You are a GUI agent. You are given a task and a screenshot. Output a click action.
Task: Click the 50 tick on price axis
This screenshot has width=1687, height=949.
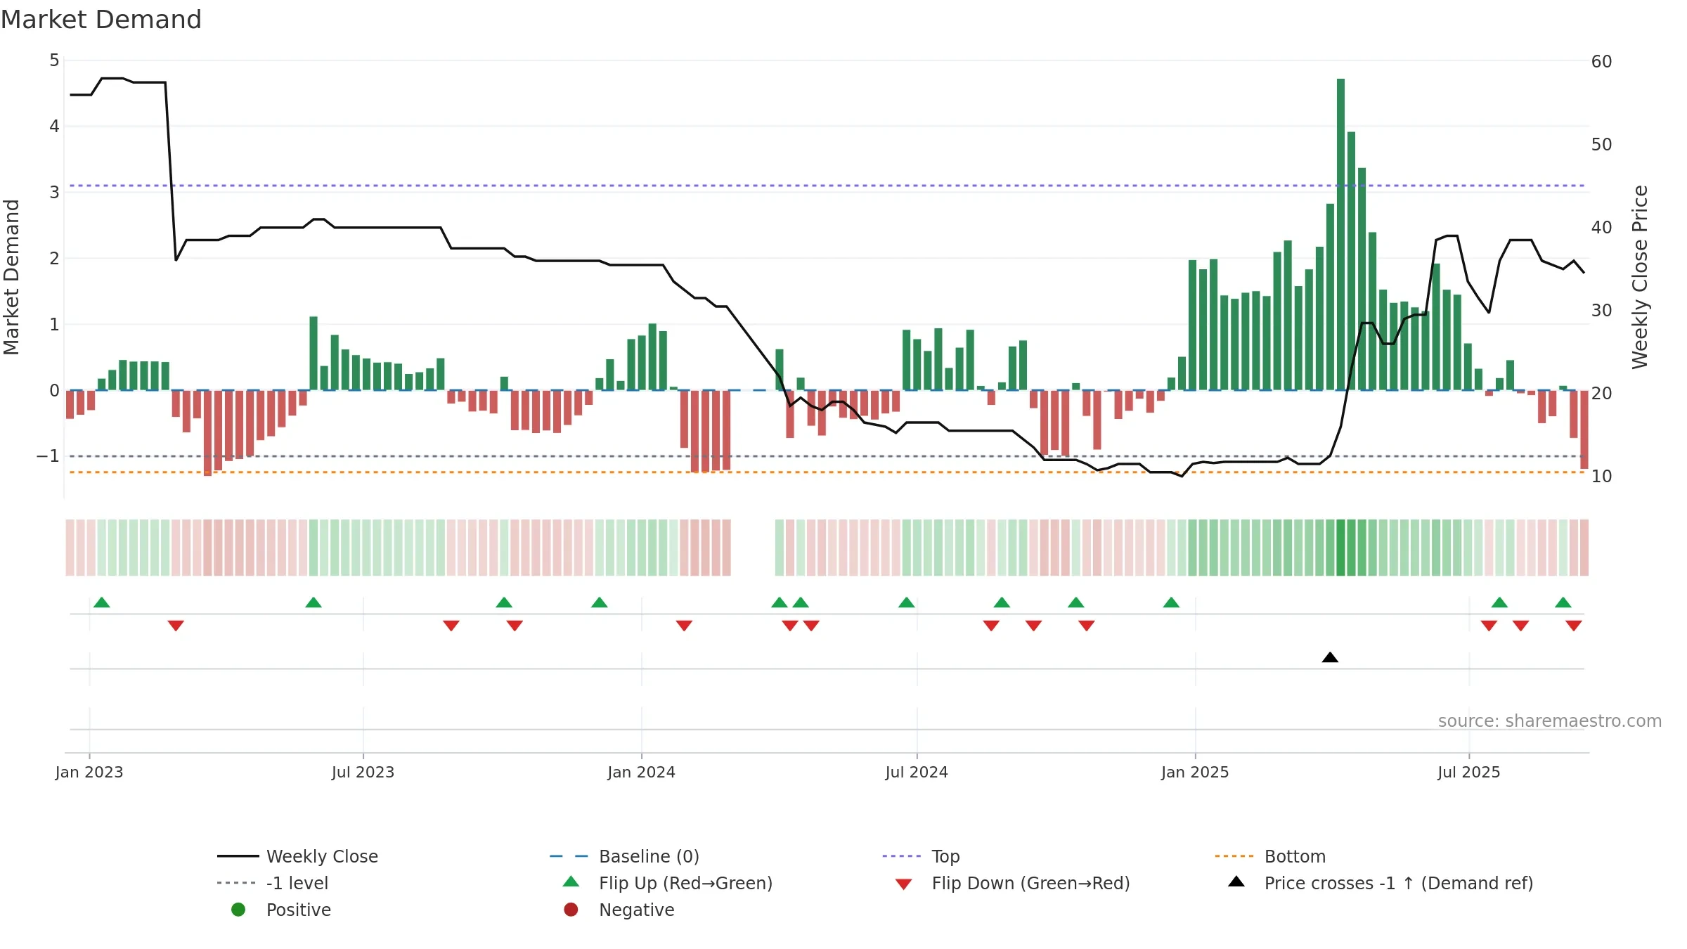click(x=1602, y=145)
